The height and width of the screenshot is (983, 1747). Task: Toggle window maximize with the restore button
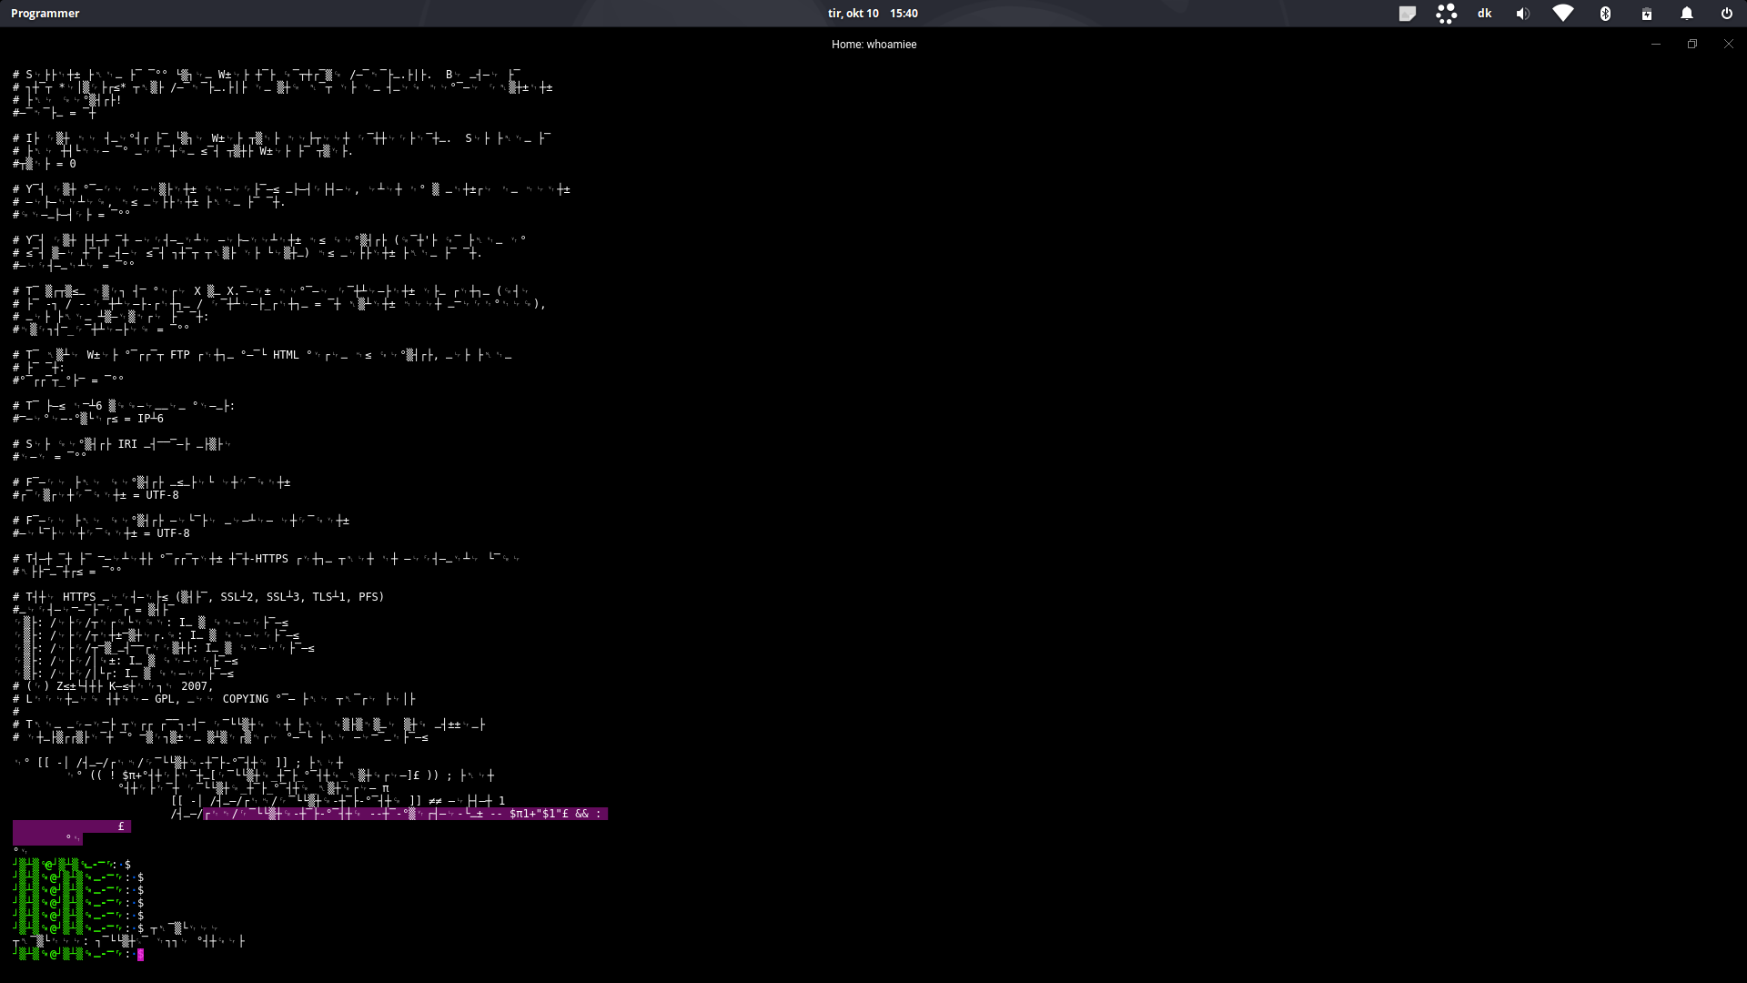pos(1692,44)
